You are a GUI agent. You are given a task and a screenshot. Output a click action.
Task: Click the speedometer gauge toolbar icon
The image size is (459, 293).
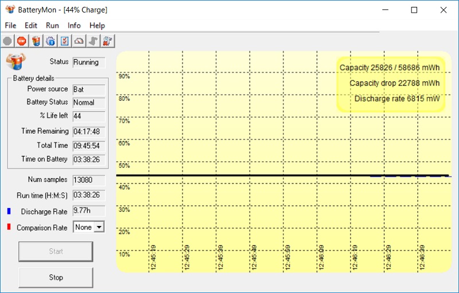79,41
